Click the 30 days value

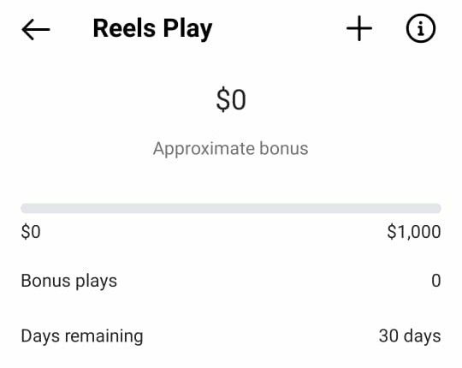coord(410,335)
